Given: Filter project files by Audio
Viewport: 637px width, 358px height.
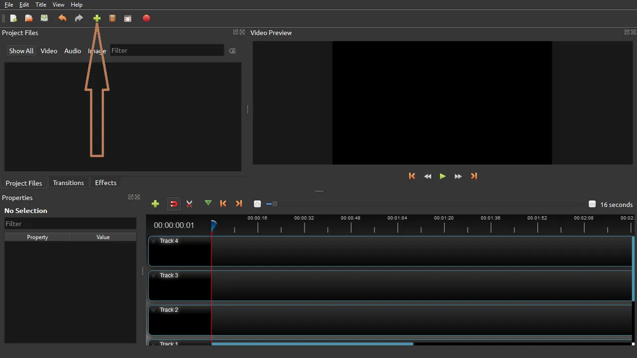Looking at the screenshot, I should tap(73, 51).
